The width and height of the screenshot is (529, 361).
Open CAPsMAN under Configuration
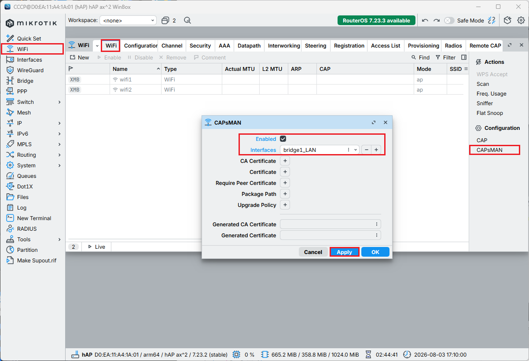pos(489,150)
